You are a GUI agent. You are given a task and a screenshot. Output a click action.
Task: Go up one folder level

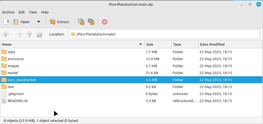[x=30, y=34]
